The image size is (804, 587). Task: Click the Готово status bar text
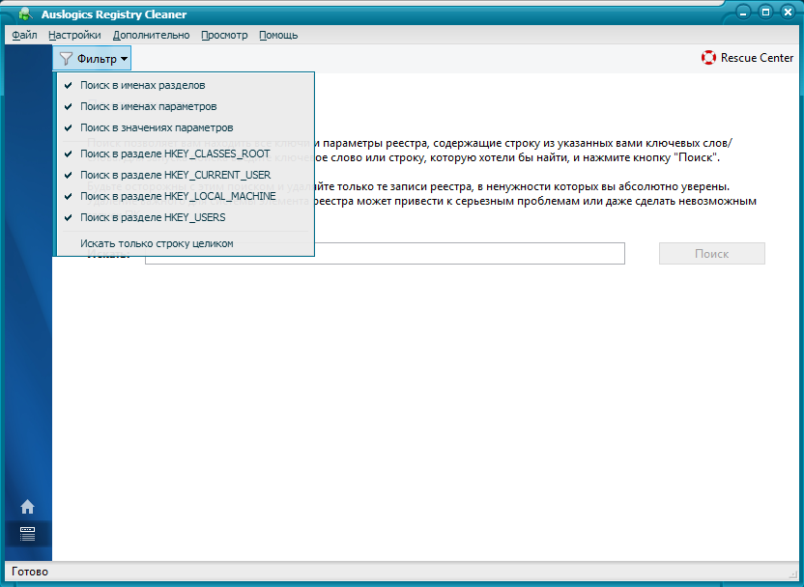(30, 572)
